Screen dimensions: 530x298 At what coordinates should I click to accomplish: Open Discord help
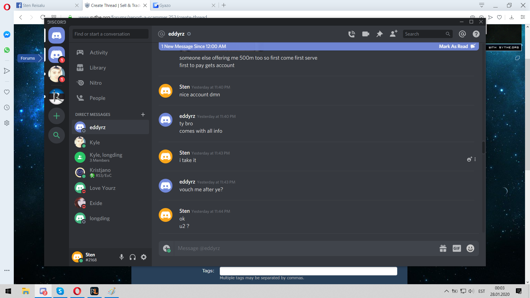click(476, 34)
